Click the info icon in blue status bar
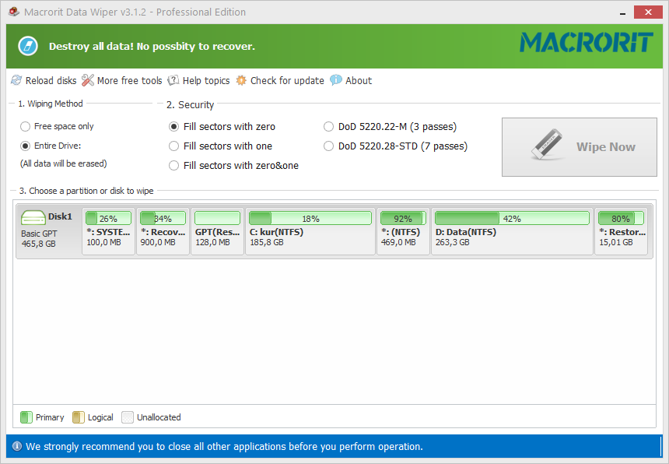This screenshot has height=464, width=669. pyautogui.click(x=17, y=446)
